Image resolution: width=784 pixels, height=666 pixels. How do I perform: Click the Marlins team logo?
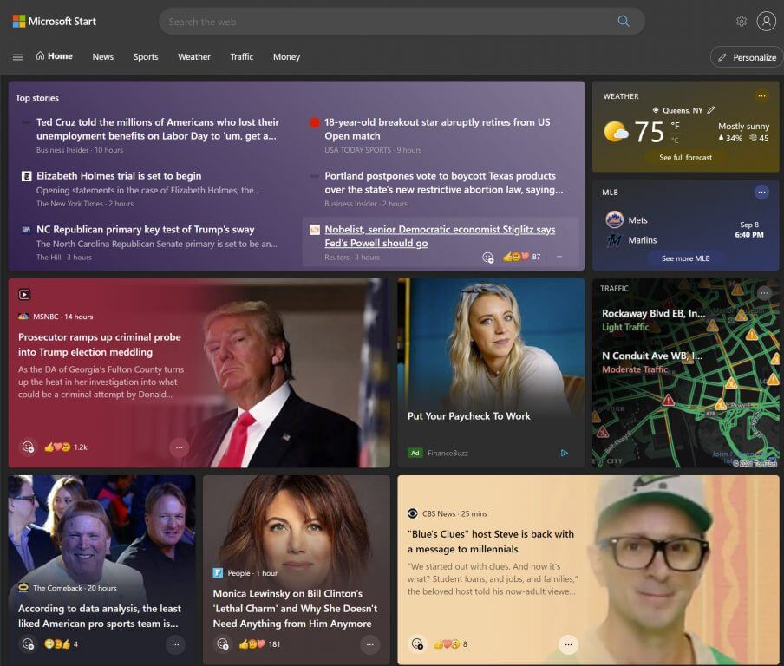click(x=614, y=240)
